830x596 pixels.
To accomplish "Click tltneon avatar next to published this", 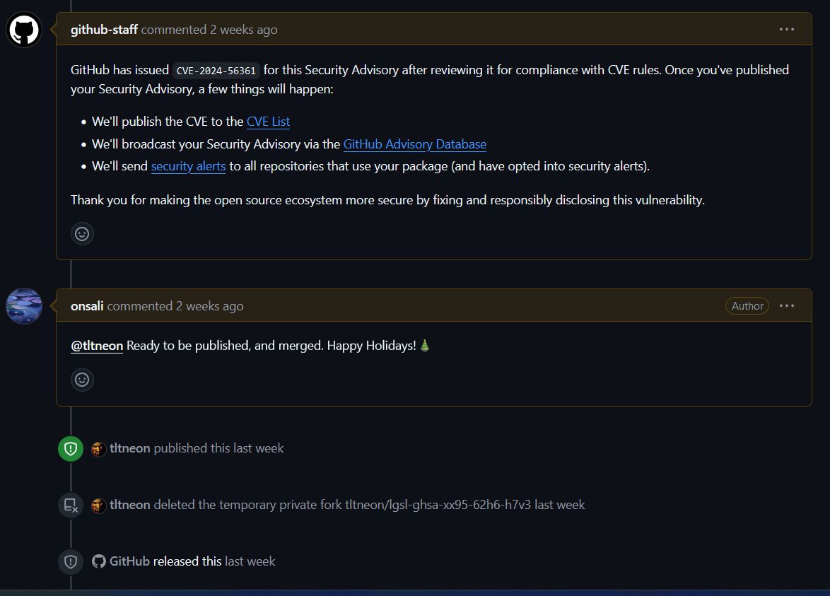I will click(x=98, y=449).
